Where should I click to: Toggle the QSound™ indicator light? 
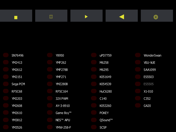[x=94, y=120]
